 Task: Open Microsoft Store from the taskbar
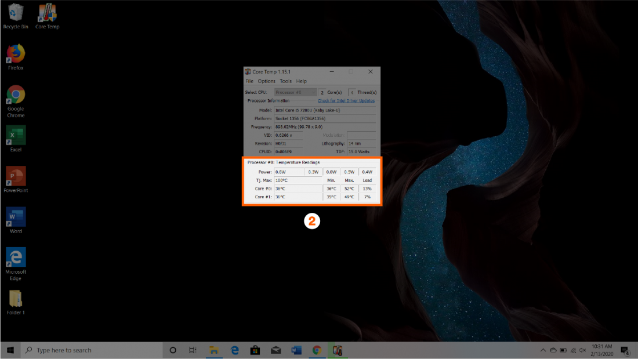click(255, 350)
